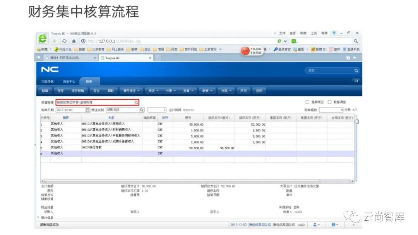This screenshot has width=418, height=235.
Task: Open the help question mark in status bar
Action: [333, 225]
